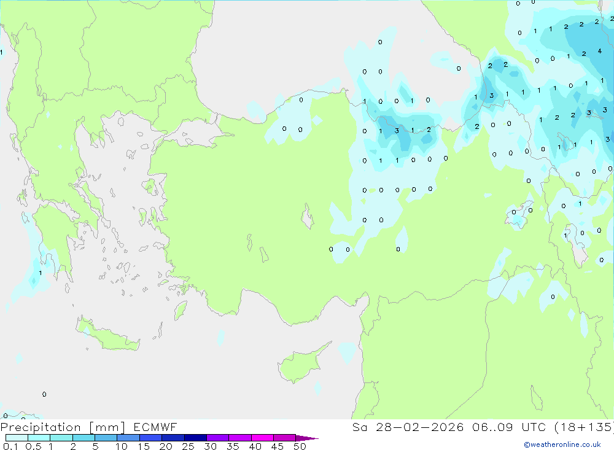This screenshot has height=450, width=614.
Task: Pick the 15–20 mm legend swatch
Action: click(x=151, y=438)
